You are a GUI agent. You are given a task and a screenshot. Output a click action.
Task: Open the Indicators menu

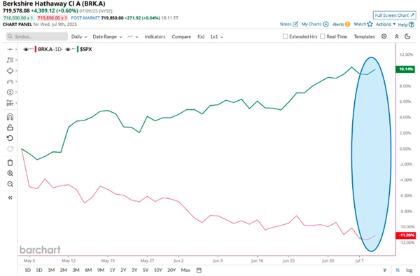155,36
